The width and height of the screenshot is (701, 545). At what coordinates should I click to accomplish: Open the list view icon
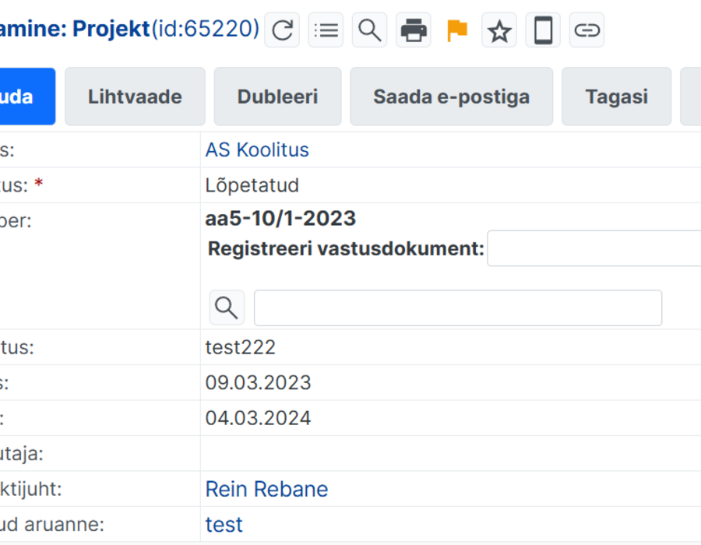click(326, 30)
